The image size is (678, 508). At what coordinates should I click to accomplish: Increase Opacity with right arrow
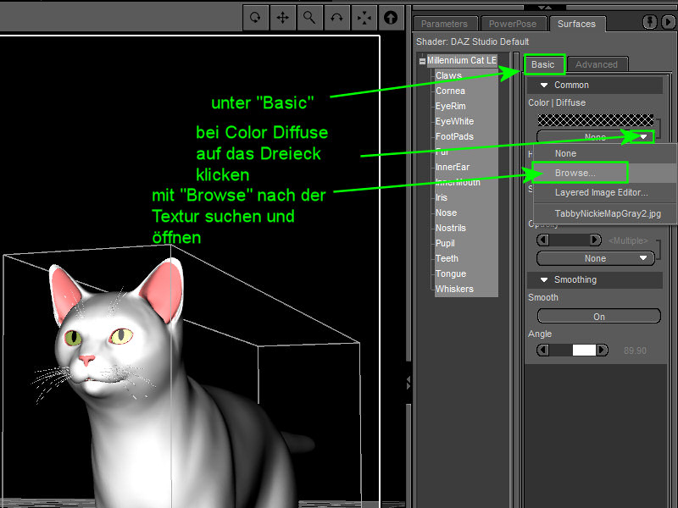pos(596,240)
